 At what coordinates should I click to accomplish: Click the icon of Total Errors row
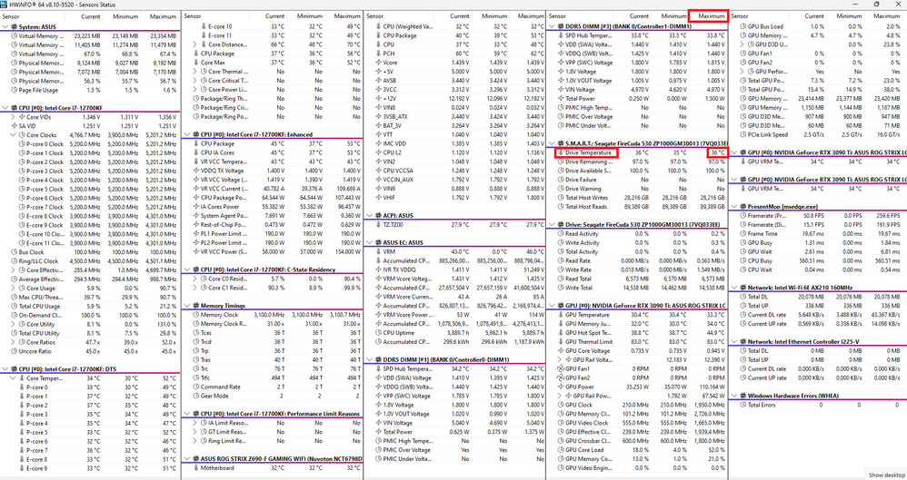click(743, 405)
